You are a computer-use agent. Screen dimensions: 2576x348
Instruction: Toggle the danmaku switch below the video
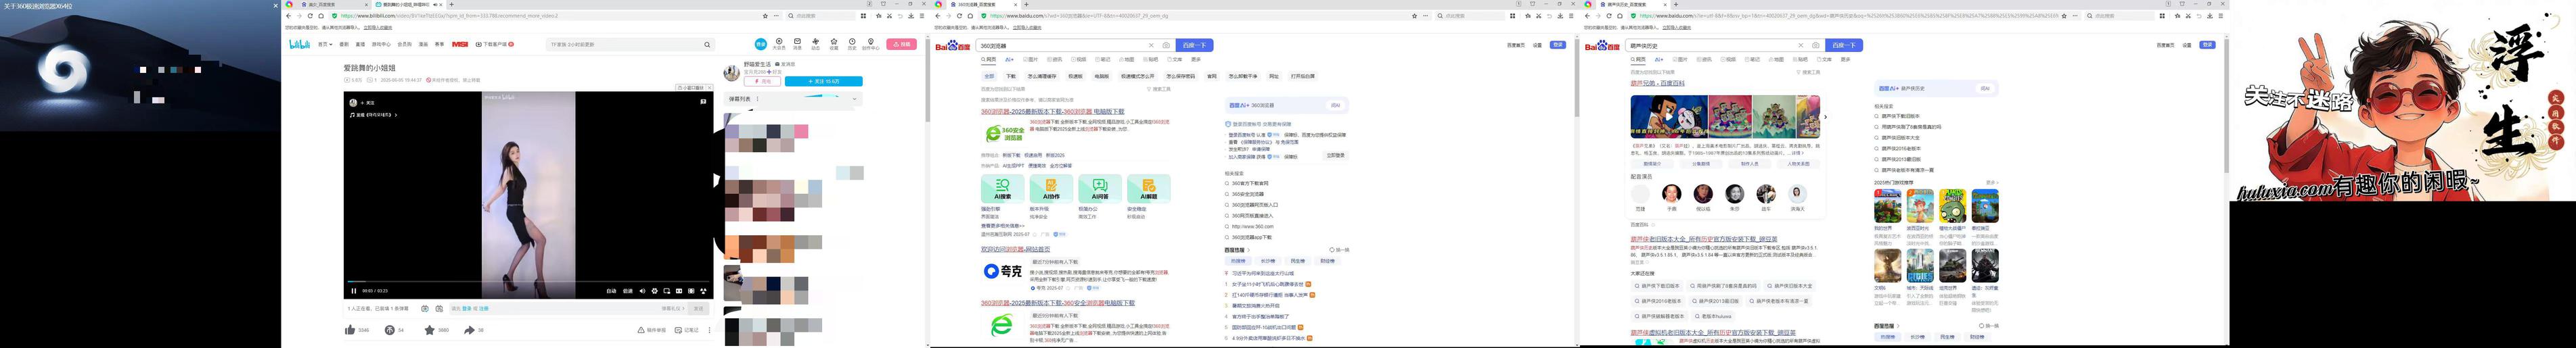click(425, 309)
